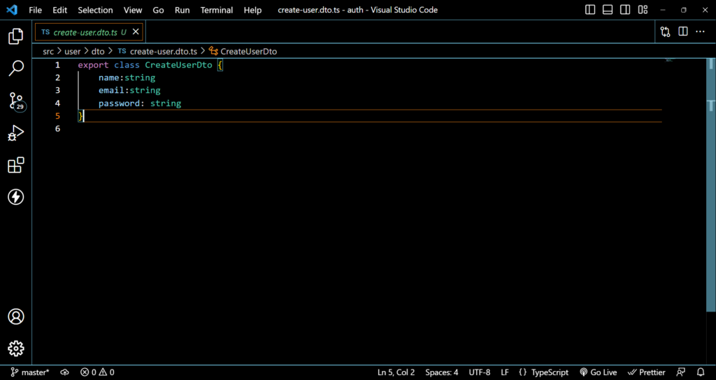Viewport: 716px width, 380px height.
Task: Toggle the primary side bar layout
Action: 590,10
